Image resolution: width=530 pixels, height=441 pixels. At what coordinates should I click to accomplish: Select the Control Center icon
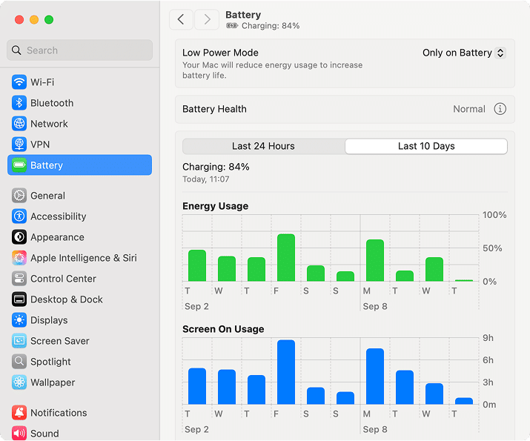pyautogui.click(x=19, y=279)
